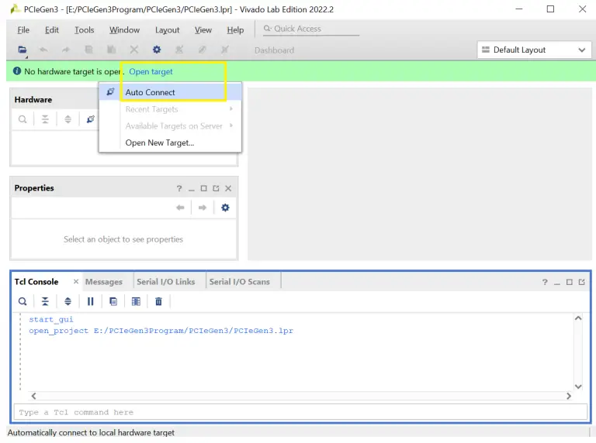This screenshot has height=443, width=596.
Task: Toggle column selection mode in Tcl Console
Action: [136, 301]
